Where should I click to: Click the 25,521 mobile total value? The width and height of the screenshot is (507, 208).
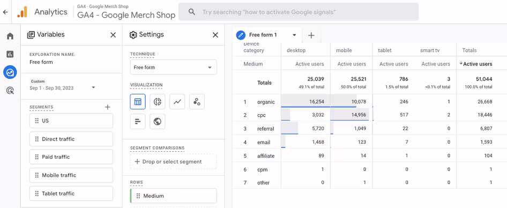coord(358,79)
